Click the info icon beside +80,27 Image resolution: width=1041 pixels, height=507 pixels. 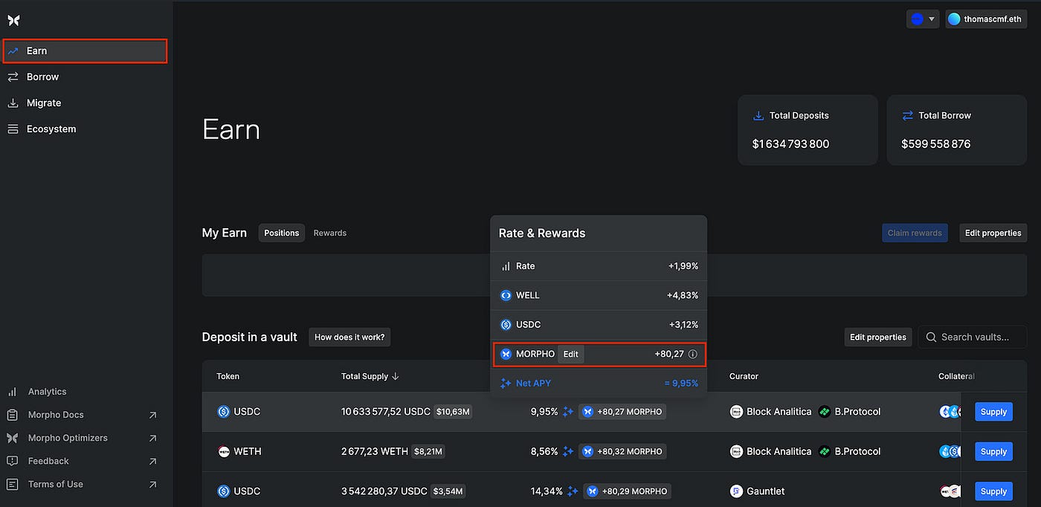[693, 355]
